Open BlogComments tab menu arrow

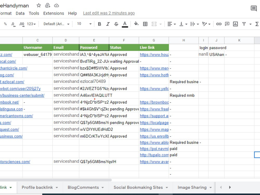[103, 187]
